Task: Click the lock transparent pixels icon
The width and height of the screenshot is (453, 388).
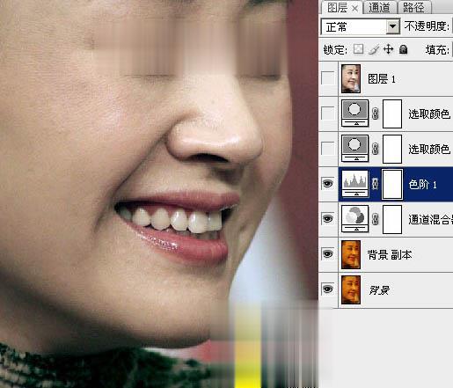Action: click(x=358, y=49)
